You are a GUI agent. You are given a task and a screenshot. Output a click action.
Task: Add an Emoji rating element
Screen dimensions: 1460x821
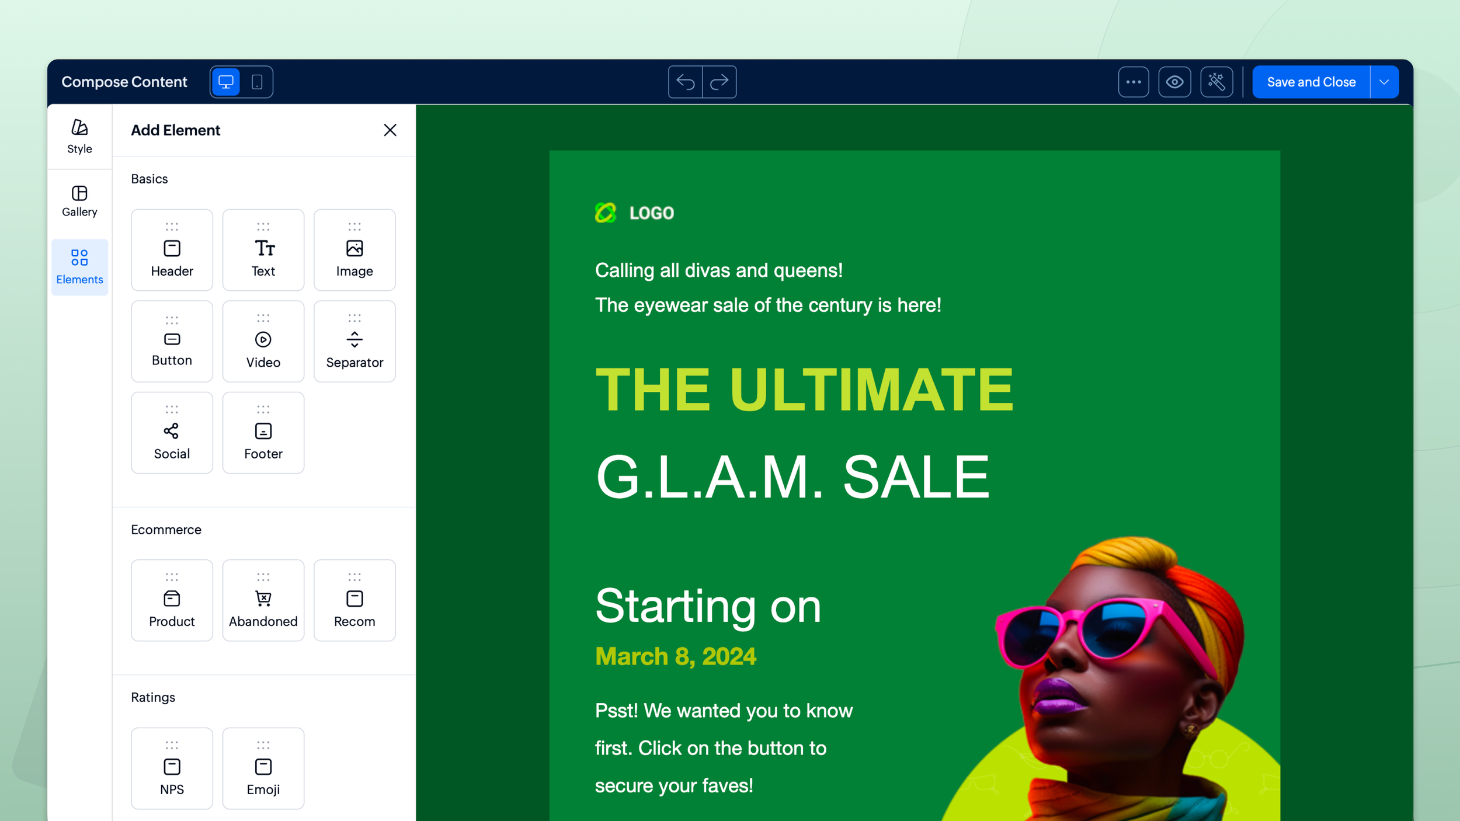(263, 768)
